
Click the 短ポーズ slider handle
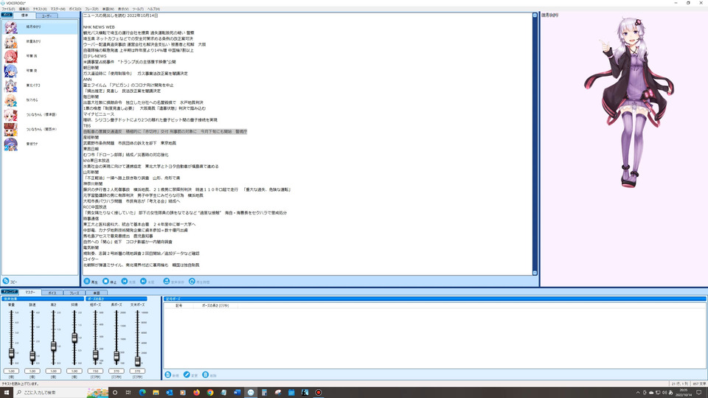coord(95,355)
